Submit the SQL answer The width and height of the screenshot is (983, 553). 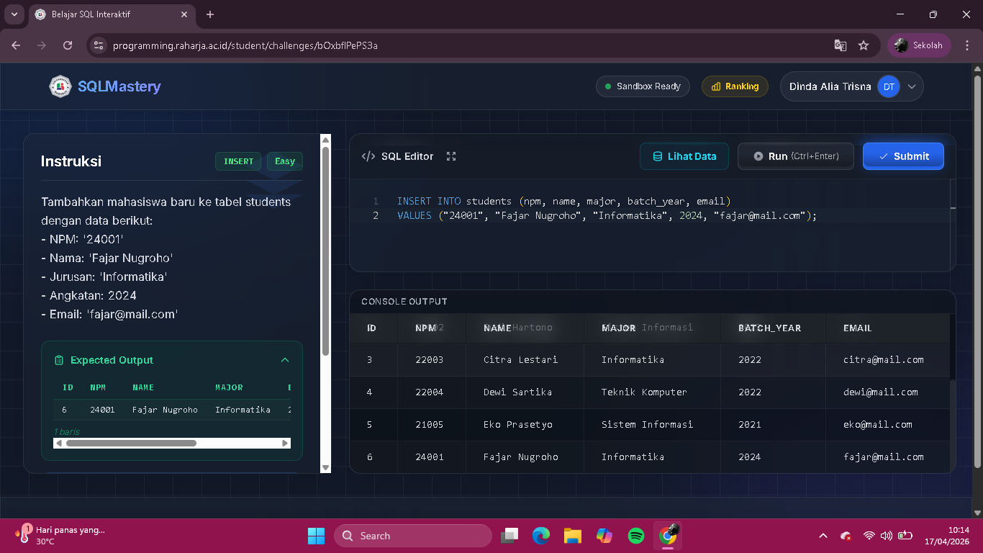point(903,156)
